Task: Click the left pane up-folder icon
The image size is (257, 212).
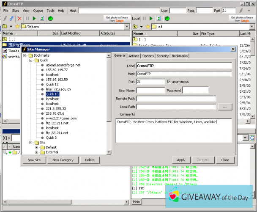Action: tap(5, 26)
